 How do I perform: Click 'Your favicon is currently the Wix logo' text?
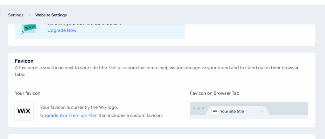[79, 107]
